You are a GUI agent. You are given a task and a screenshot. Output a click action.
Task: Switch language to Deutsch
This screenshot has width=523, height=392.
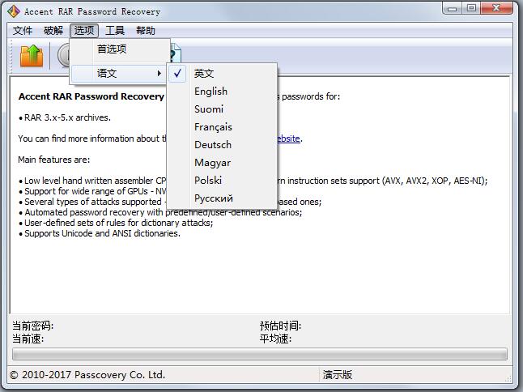[222, 145]
